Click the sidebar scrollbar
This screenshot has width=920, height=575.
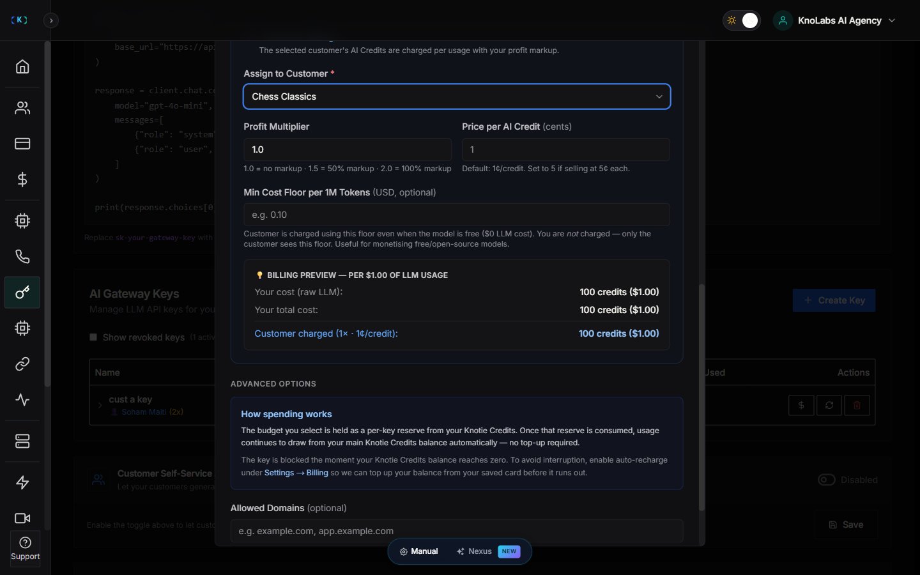click(47, 214)
